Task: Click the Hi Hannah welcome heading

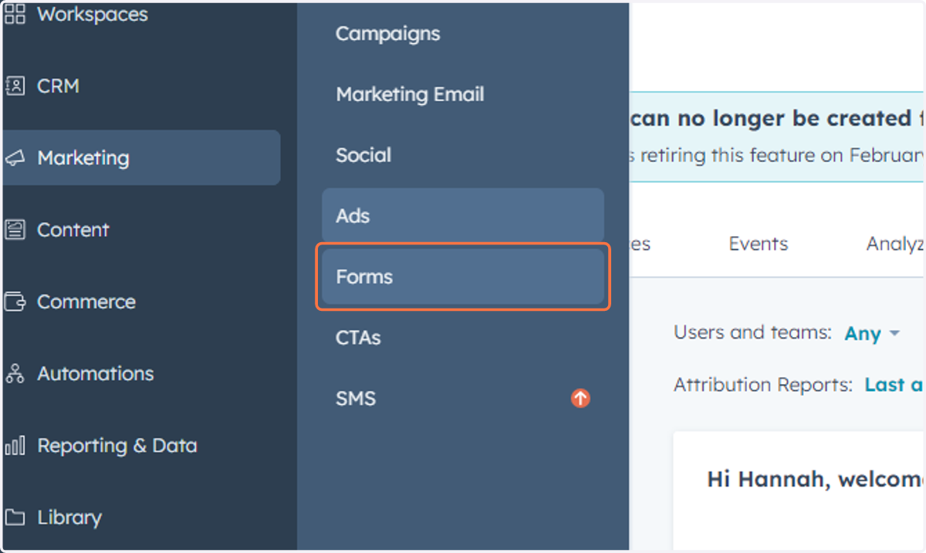Action: tap(815, 480)
